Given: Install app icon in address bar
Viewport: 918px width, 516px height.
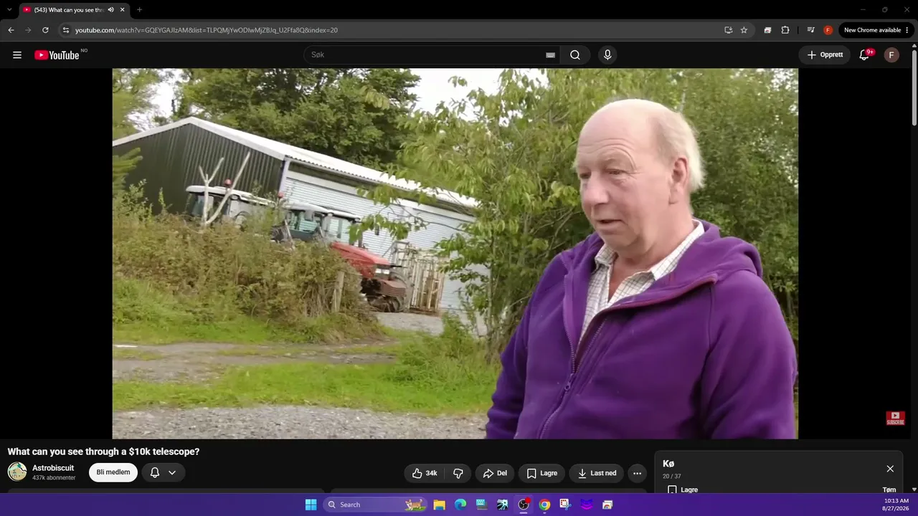Looking at the screenshot, I should click(x=728, y=30).
